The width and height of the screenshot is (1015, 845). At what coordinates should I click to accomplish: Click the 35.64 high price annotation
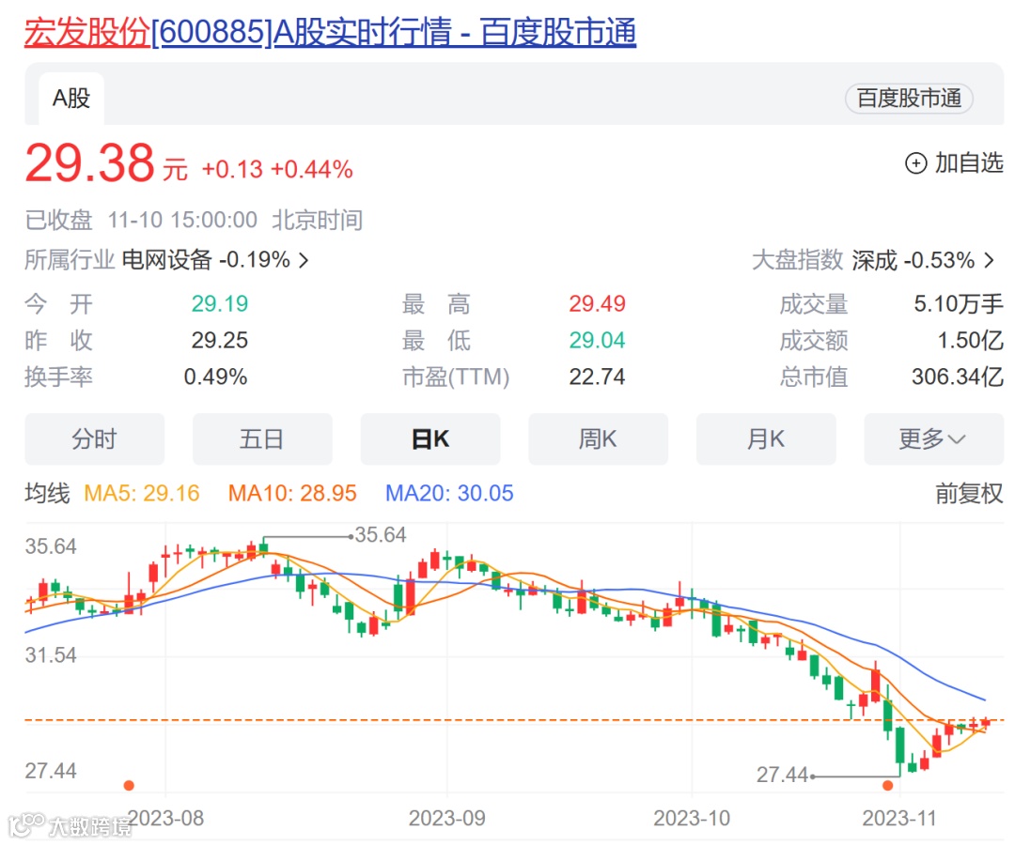point(381,534)
